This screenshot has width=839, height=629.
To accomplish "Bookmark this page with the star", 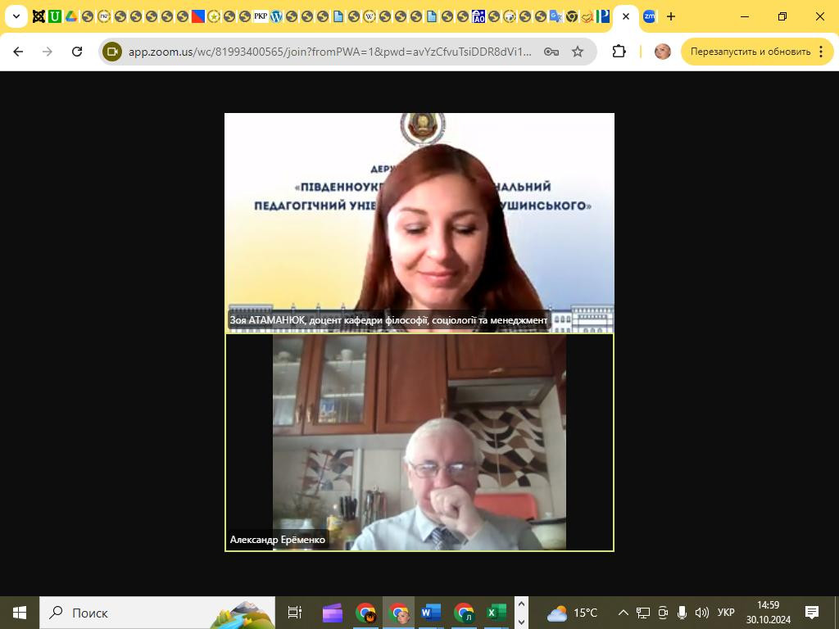I will pyautogui.click(x=578, y=52).
